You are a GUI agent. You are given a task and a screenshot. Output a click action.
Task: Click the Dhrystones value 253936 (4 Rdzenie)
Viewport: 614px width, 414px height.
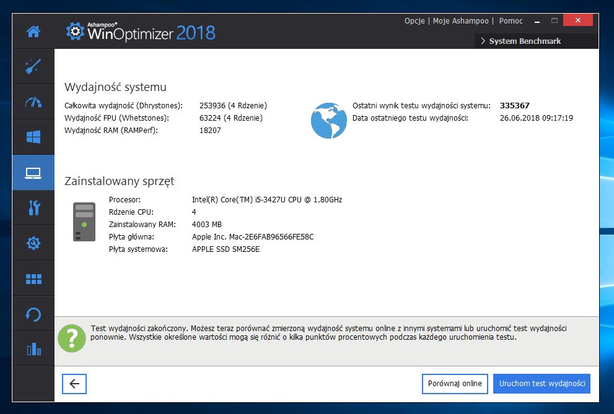[233, 106]
